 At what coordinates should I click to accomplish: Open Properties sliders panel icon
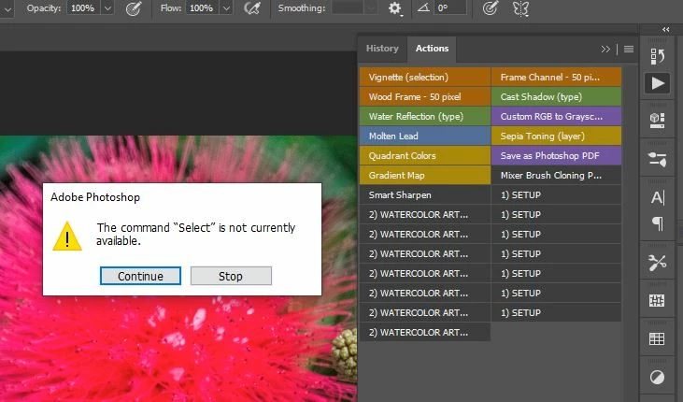point(657,159)
